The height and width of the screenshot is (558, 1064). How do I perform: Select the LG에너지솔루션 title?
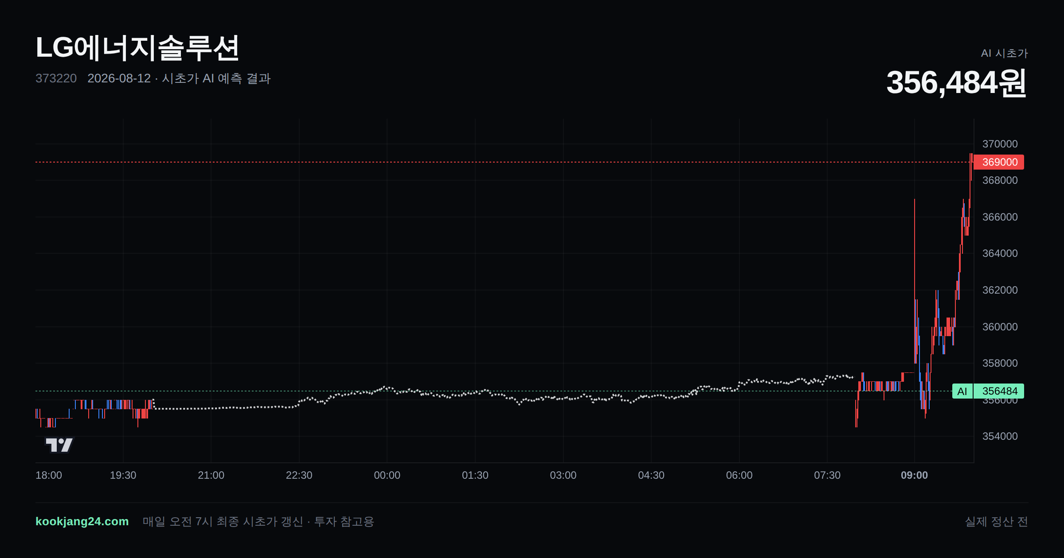pyautogui.click(x=137, y=48)
